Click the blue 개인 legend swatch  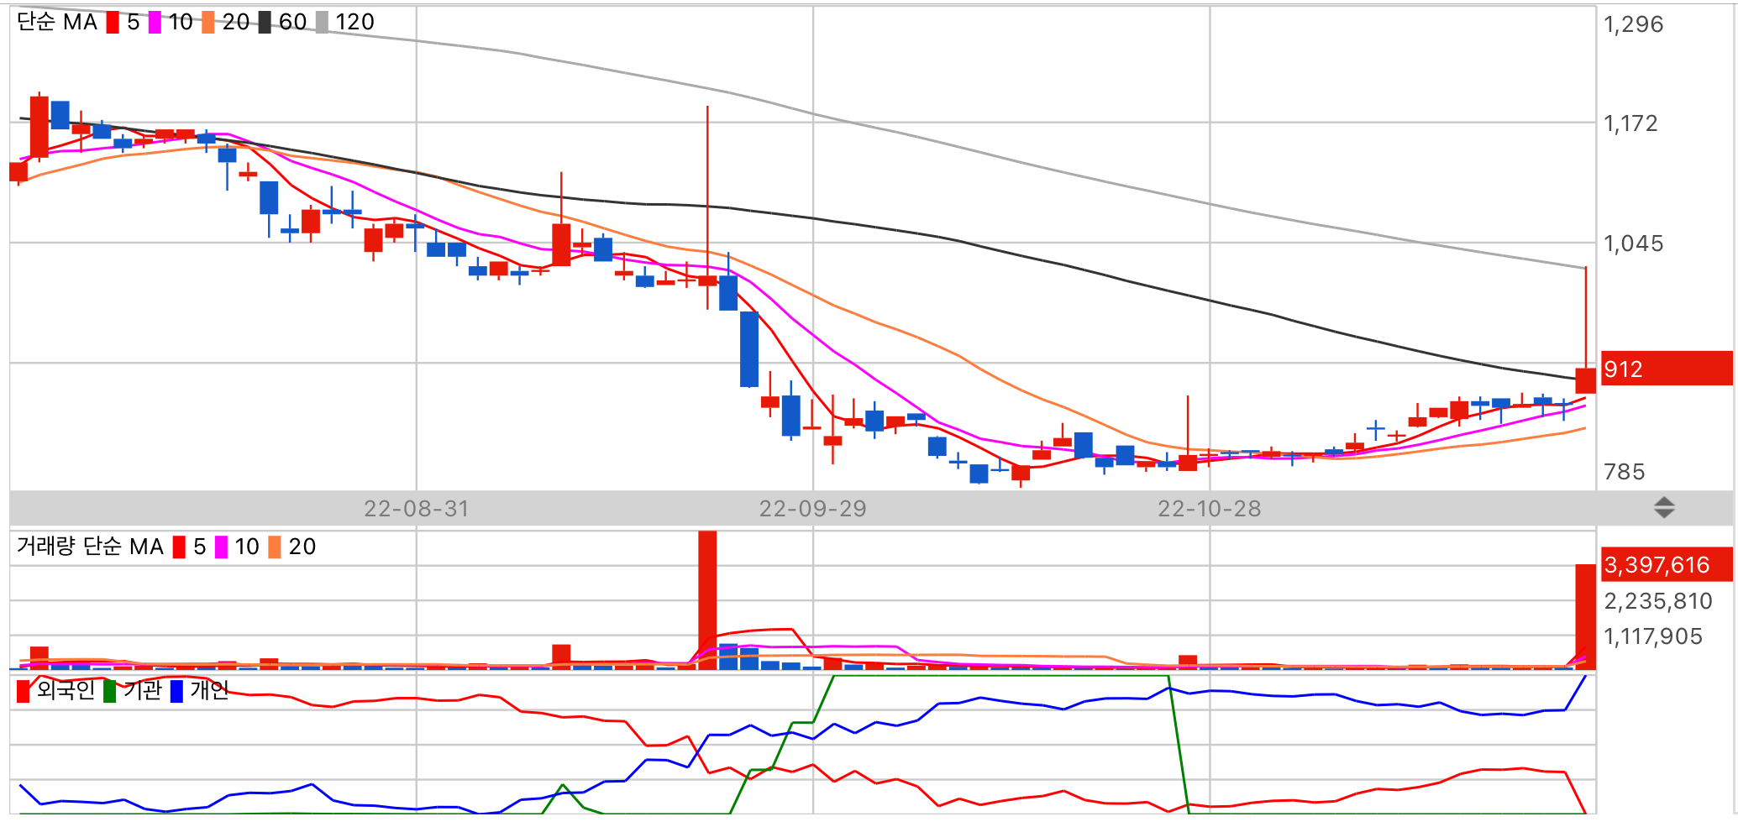point(176,691)
